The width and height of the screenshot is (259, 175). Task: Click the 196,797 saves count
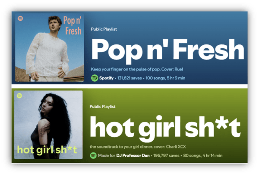(166, 156)
